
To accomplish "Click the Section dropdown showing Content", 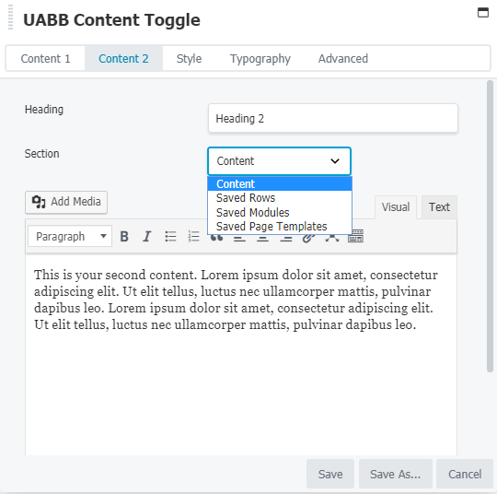I will (279, 161).
